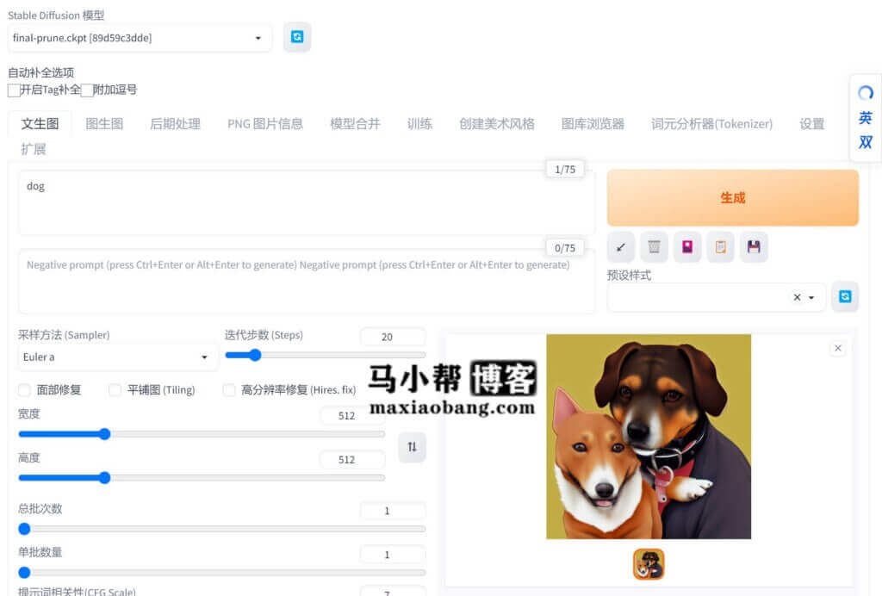
Task: Save current prompt with the floppy disk icon
Action: click(x=753, y=247)
